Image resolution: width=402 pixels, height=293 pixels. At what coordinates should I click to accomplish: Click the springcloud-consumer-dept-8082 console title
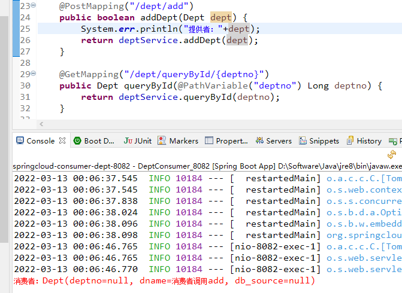pos(71,166)
